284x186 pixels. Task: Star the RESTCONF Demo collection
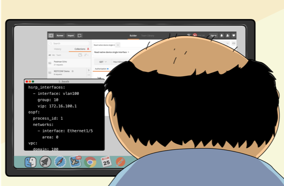73,71
